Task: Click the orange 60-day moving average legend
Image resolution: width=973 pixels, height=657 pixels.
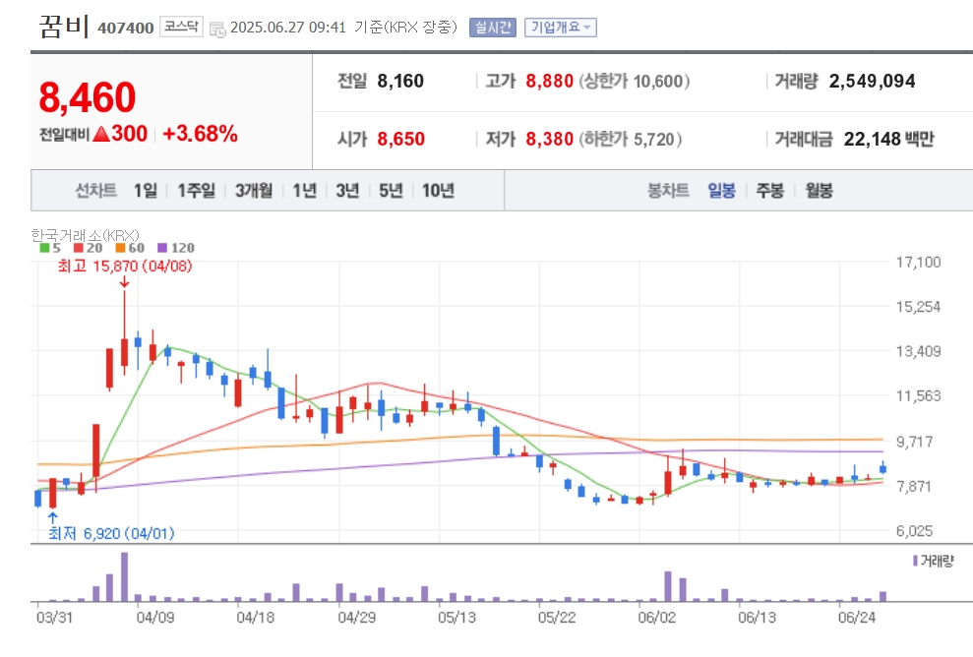Action: (x=130, y=248)
